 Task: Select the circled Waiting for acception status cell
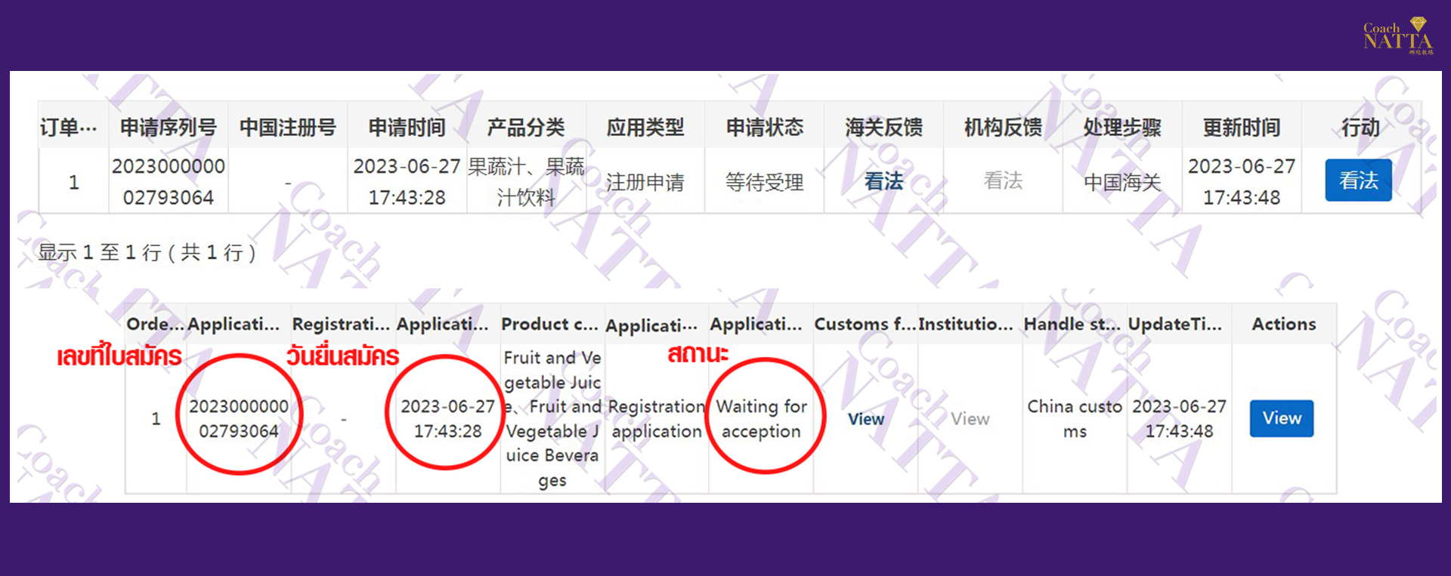pos(761,418)
